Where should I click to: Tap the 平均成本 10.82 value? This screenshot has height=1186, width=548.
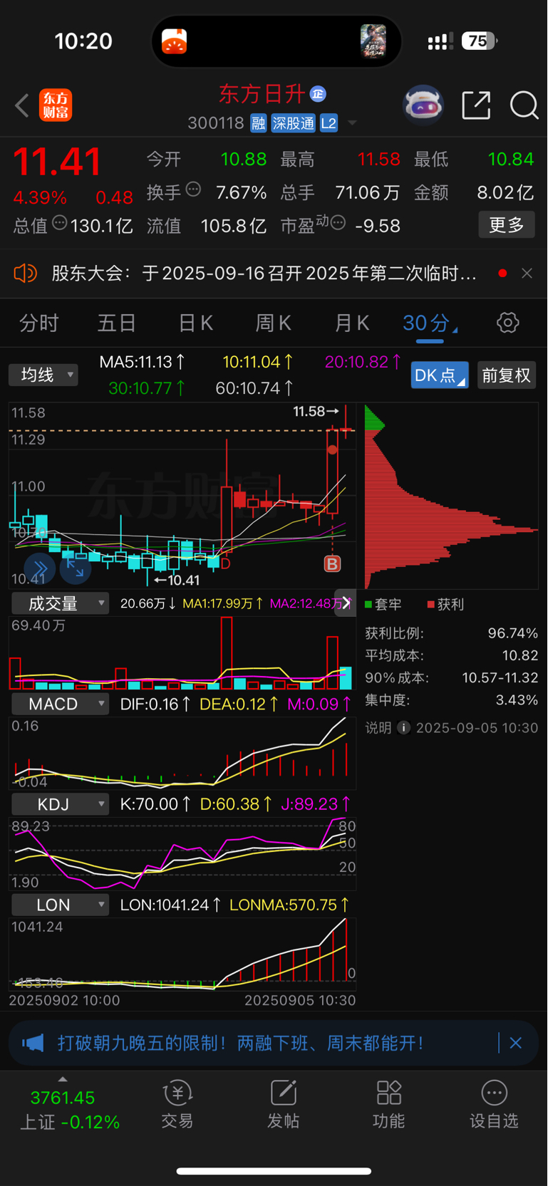click(x=520, y=655)
